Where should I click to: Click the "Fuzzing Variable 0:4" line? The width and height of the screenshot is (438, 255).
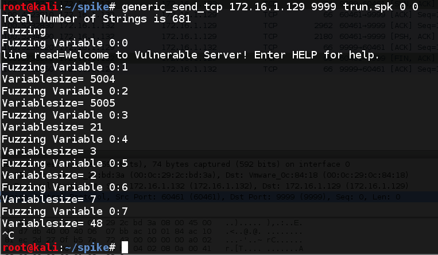click(65, 139)
